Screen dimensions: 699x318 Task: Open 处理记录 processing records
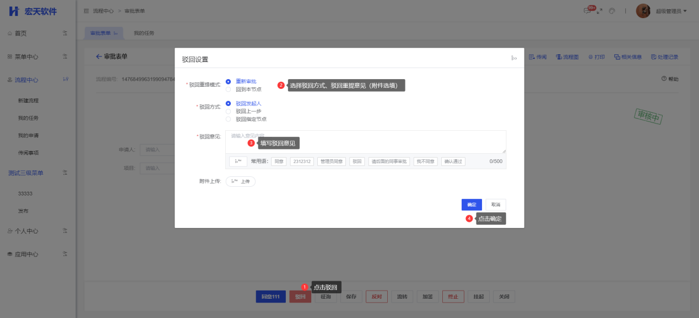(664, 57)
